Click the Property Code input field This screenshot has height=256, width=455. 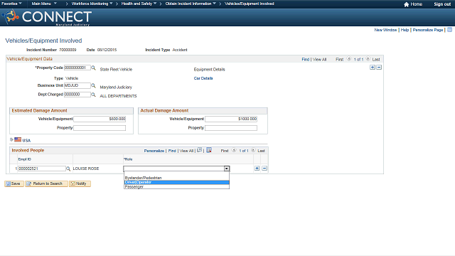77,68
